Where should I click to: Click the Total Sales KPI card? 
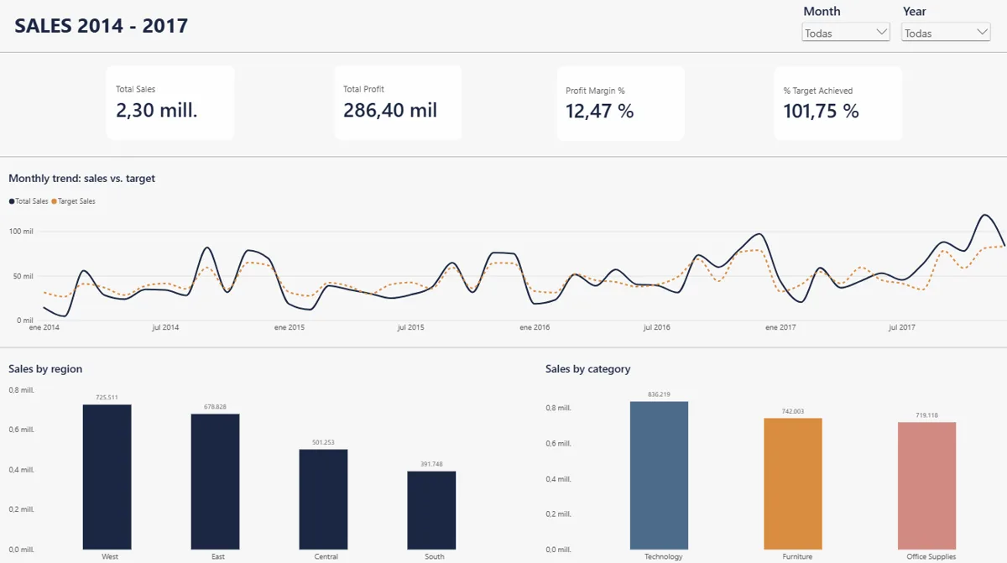tap(170, 102)
